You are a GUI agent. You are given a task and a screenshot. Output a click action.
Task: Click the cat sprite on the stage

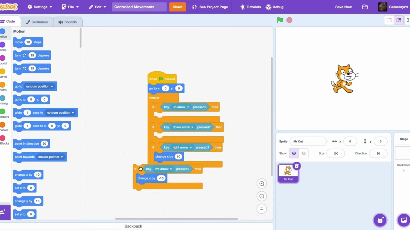pos(344,79)
